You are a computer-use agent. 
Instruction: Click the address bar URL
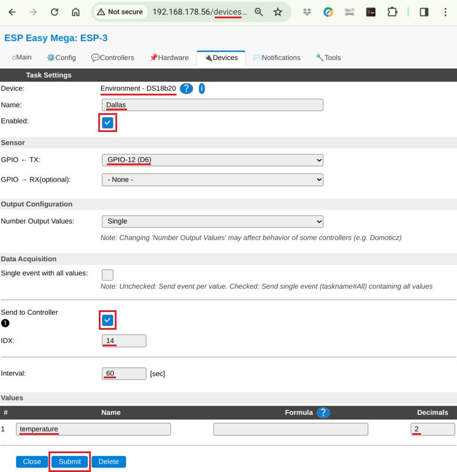click(x=199, y=12)
